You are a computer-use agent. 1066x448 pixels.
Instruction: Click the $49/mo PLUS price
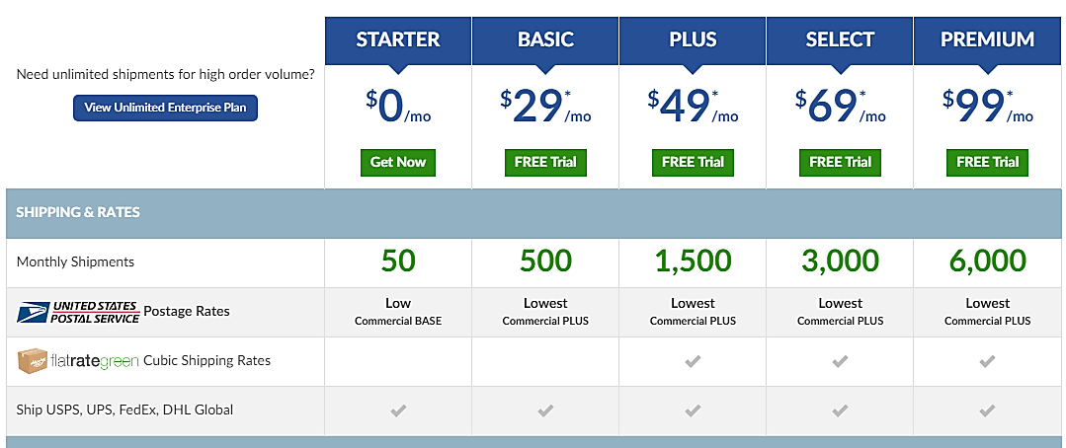pyautogui.click(x=693, y=108)
